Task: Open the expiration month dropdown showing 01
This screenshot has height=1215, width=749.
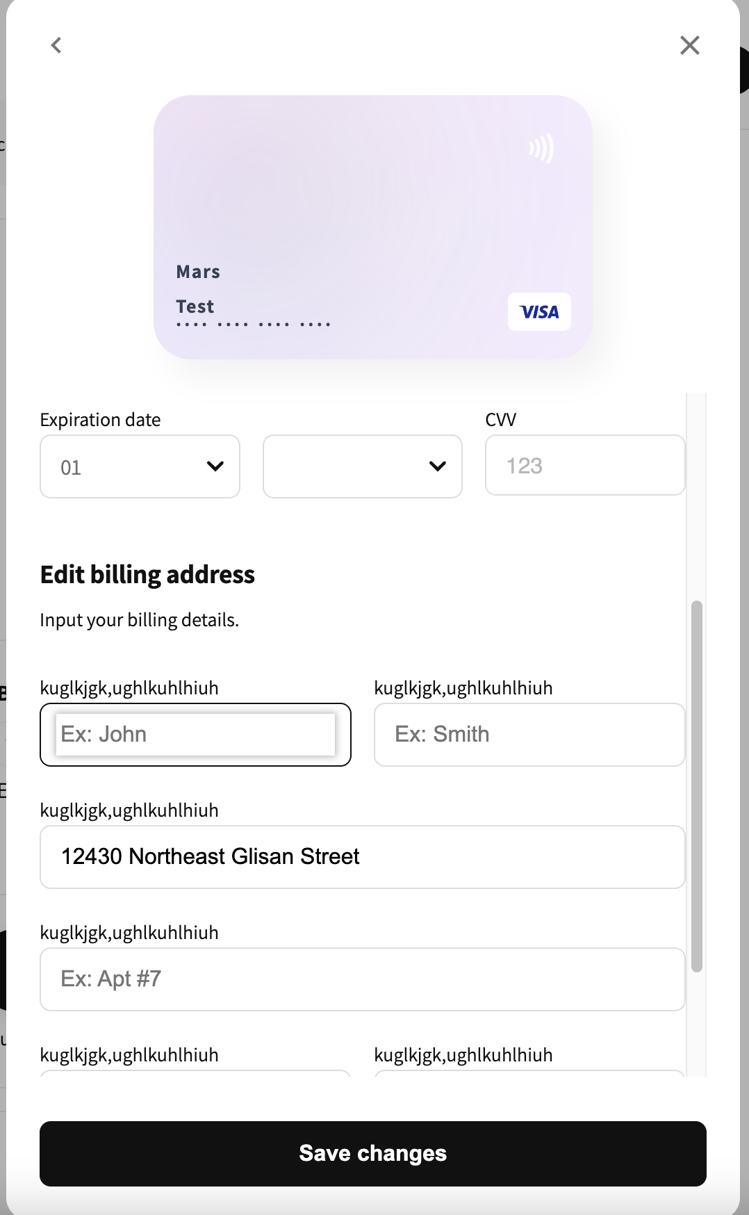Action: [x=140, y=466]
